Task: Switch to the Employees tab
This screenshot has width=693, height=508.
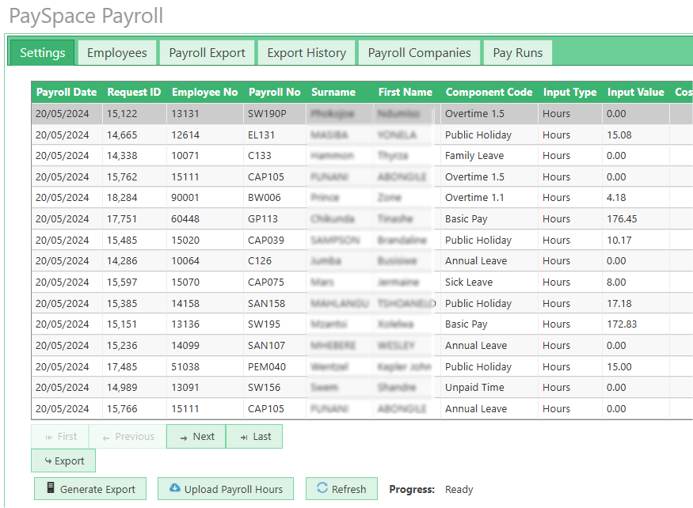Action: 117,52
